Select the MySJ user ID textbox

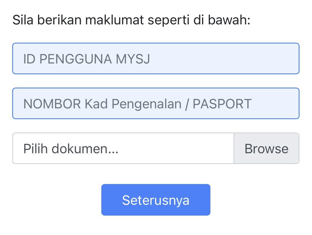156,58
